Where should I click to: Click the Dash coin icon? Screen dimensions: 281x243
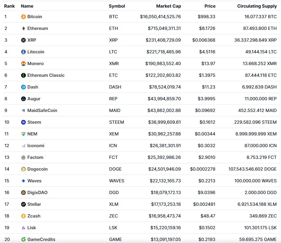tap(23, 87)
